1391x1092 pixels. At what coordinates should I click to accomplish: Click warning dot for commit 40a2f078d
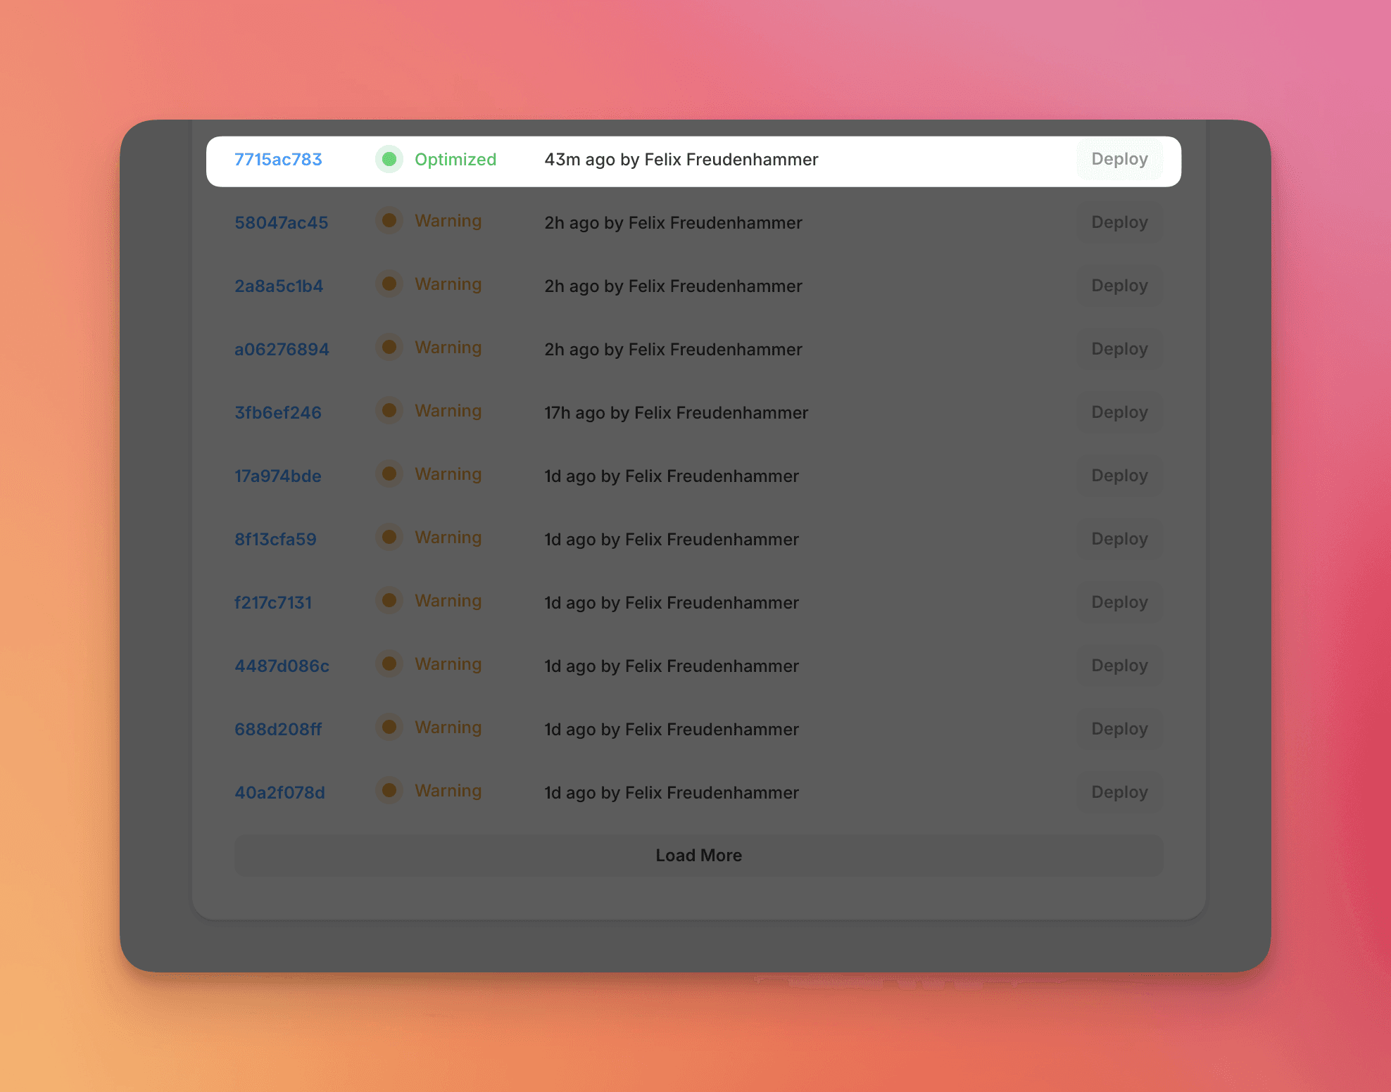tap(389, 791)
